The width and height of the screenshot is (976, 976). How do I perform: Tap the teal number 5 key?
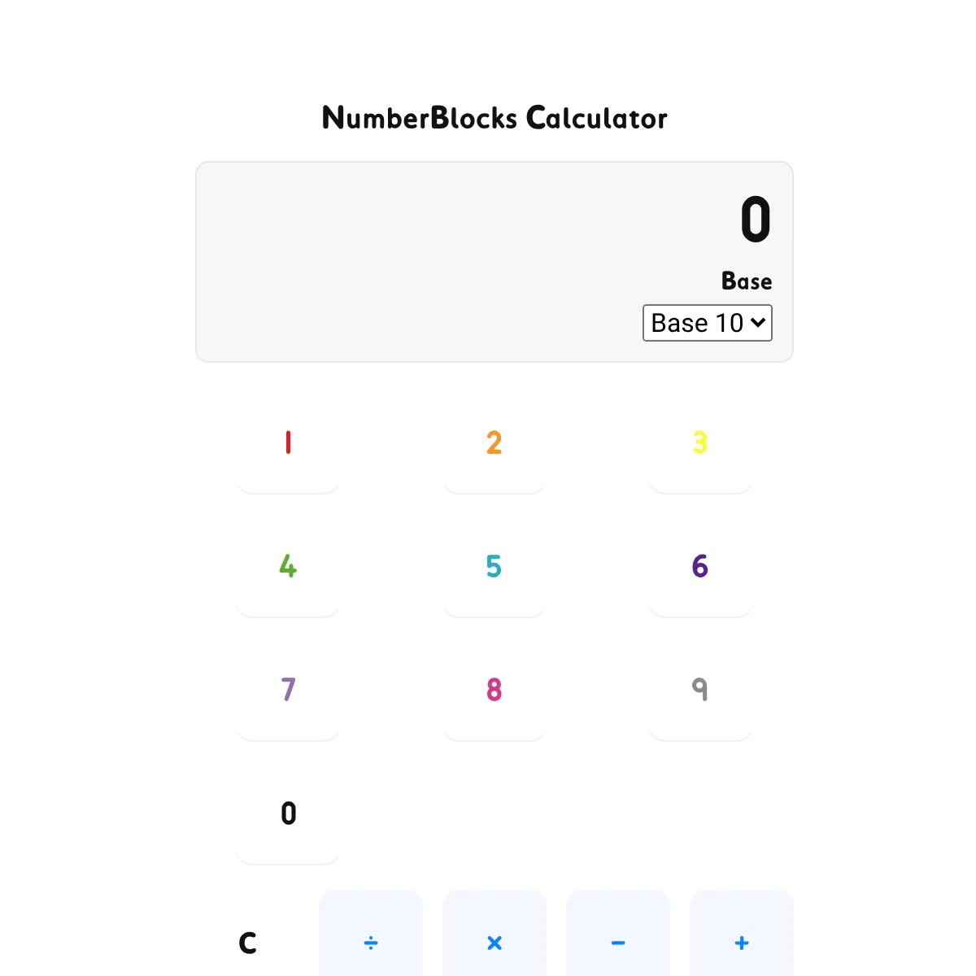click(494, 567)
